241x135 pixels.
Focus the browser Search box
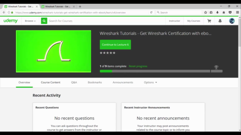(179, 12)
